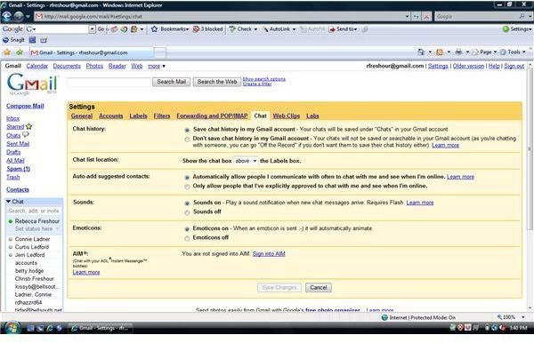Click the RSS feeds icon
The width and height of the screenshot is (534, 343).
tap(440, 52)
